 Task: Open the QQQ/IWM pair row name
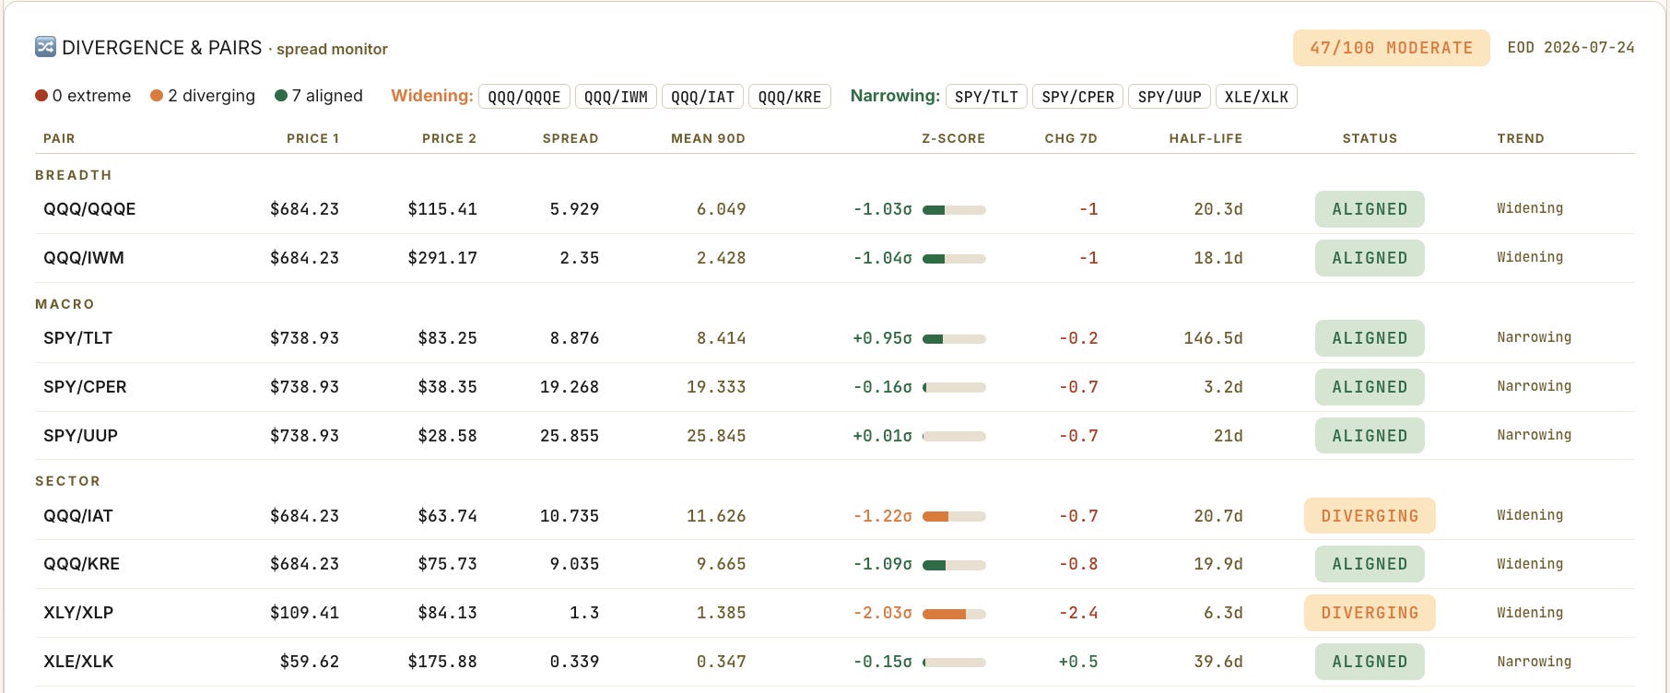point(84,258)
